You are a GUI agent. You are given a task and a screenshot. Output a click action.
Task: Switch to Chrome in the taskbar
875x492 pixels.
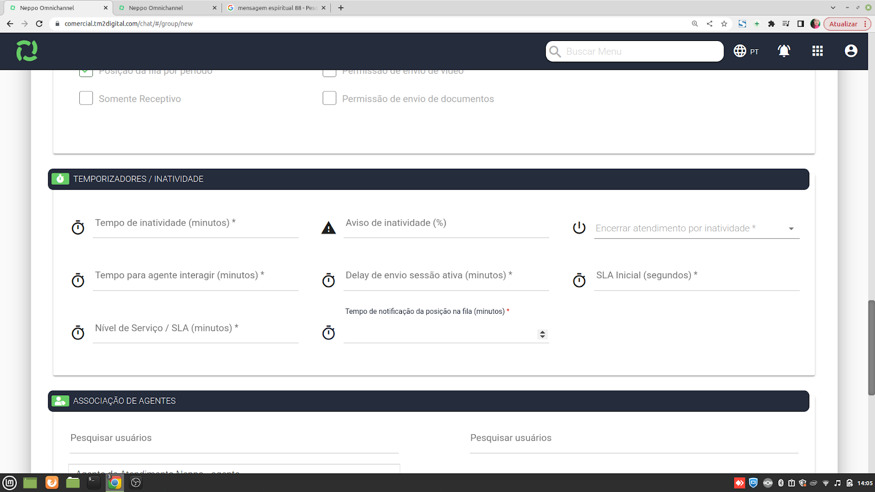115,483
